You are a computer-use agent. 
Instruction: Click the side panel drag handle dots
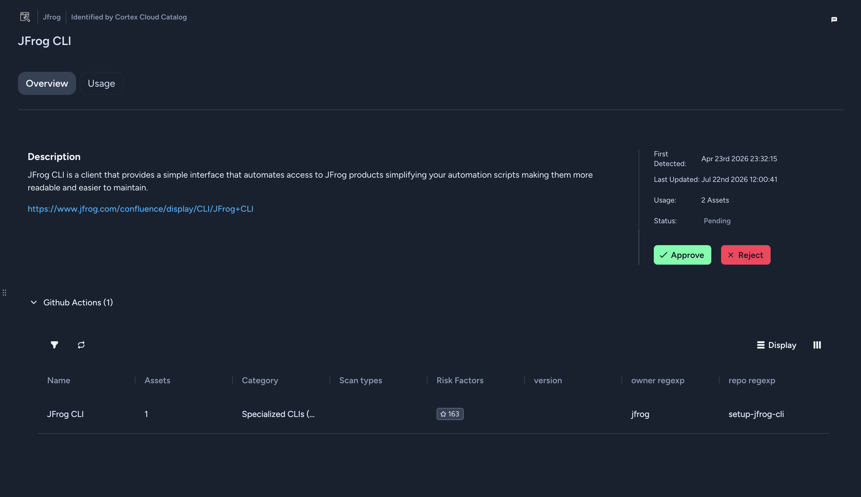(x=5, y=293)
